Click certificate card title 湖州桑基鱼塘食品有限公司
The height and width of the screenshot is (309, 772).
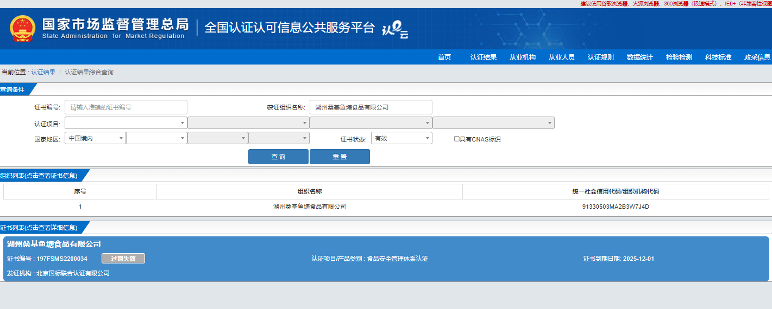54,244
